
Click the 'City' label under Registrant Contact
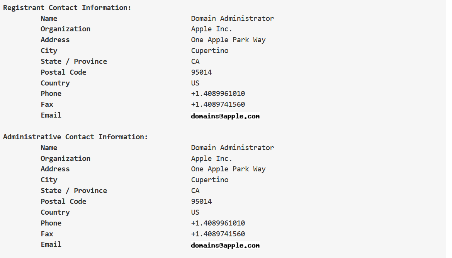[x=49, y=51]
